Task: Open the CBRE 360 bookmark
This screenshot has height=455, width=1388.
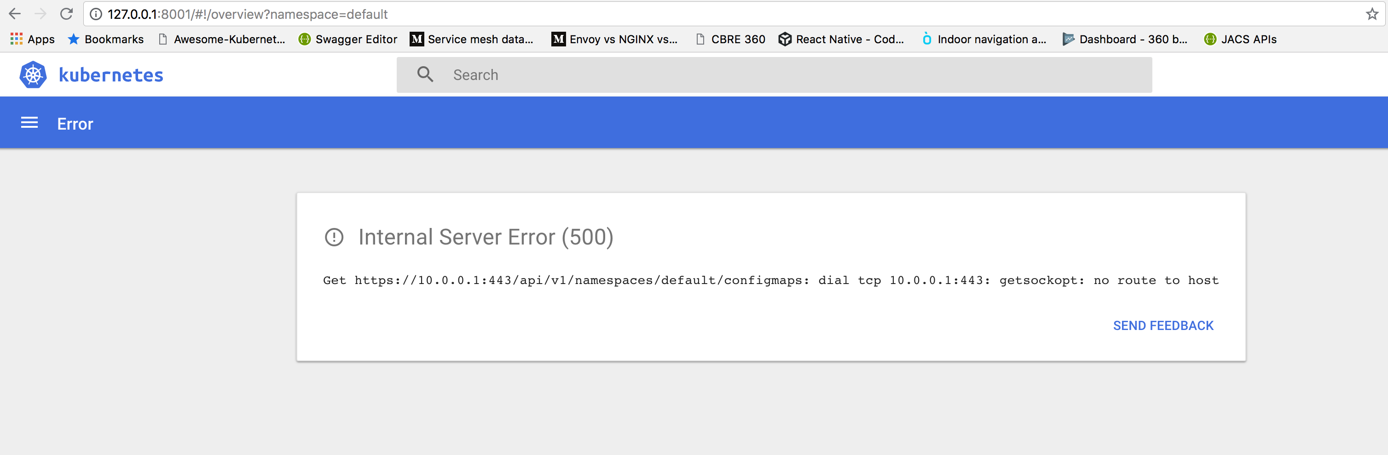Action: 730,39
